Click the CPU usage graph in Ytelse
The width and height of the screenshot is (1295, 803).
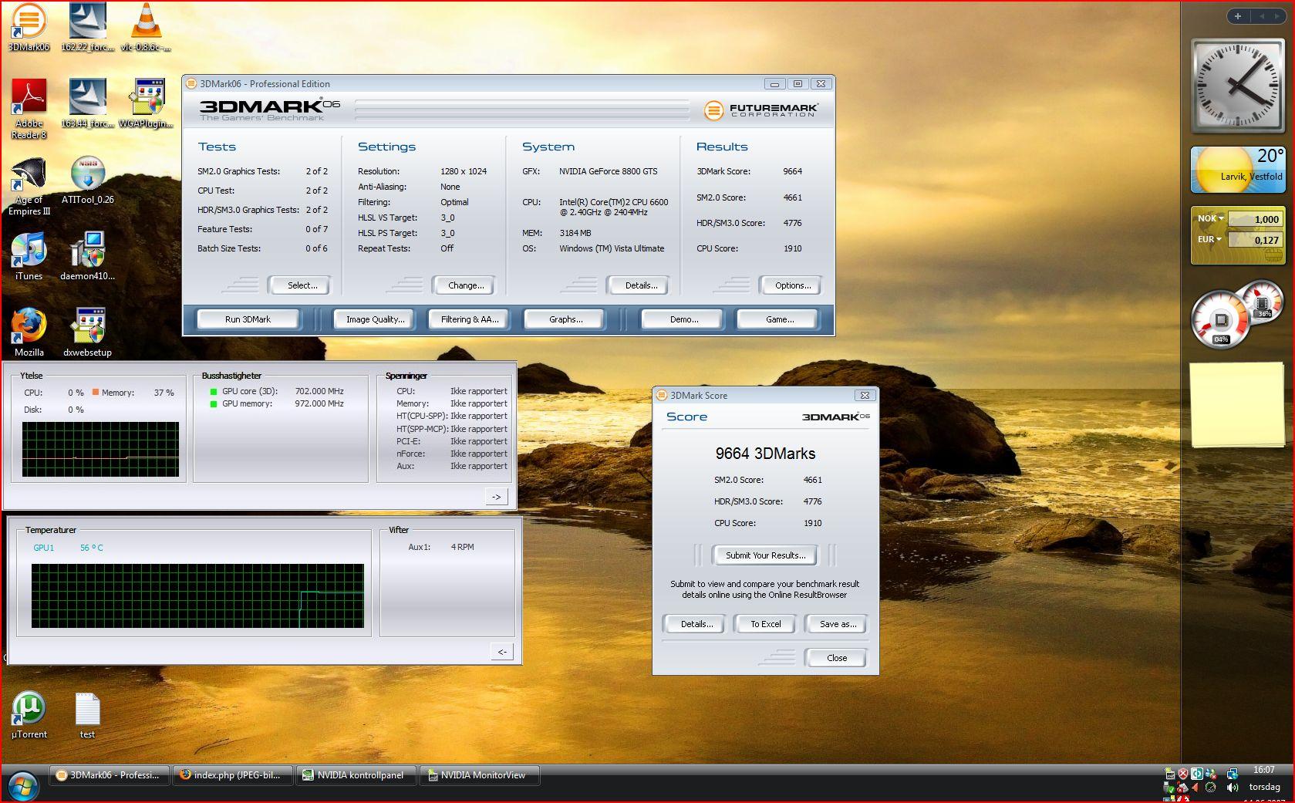click(100, 449)
